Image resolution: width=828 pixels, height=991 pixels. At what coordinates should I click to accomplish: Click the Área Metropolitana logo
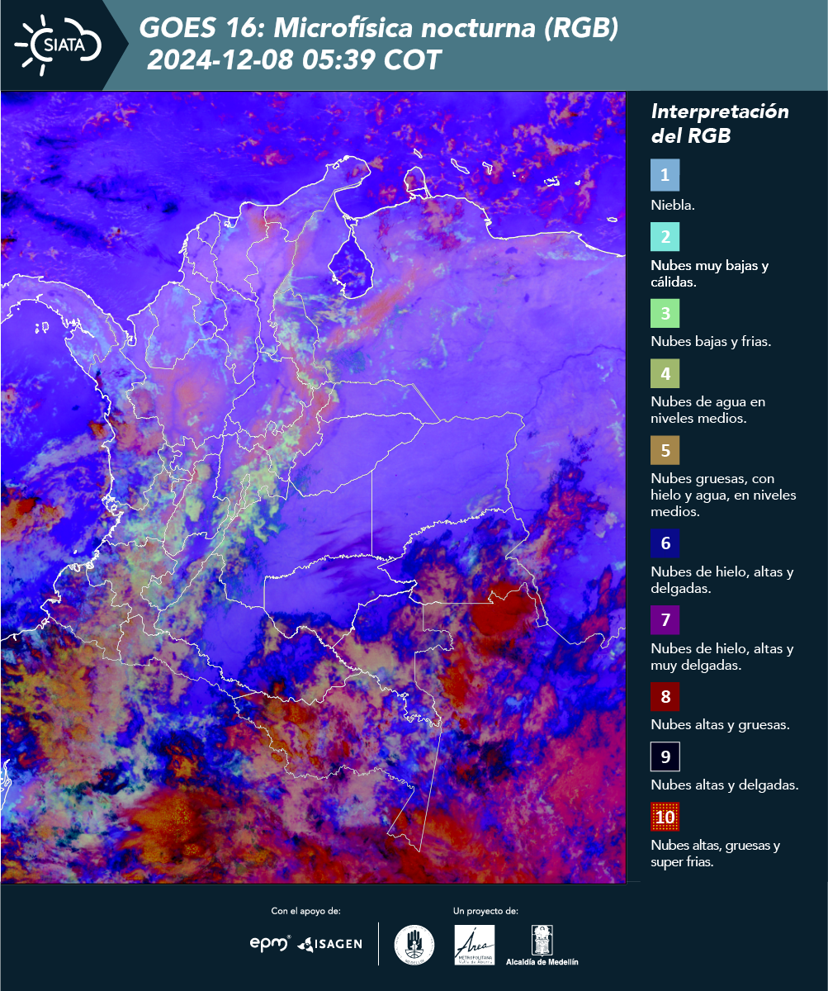coord(475,945)
